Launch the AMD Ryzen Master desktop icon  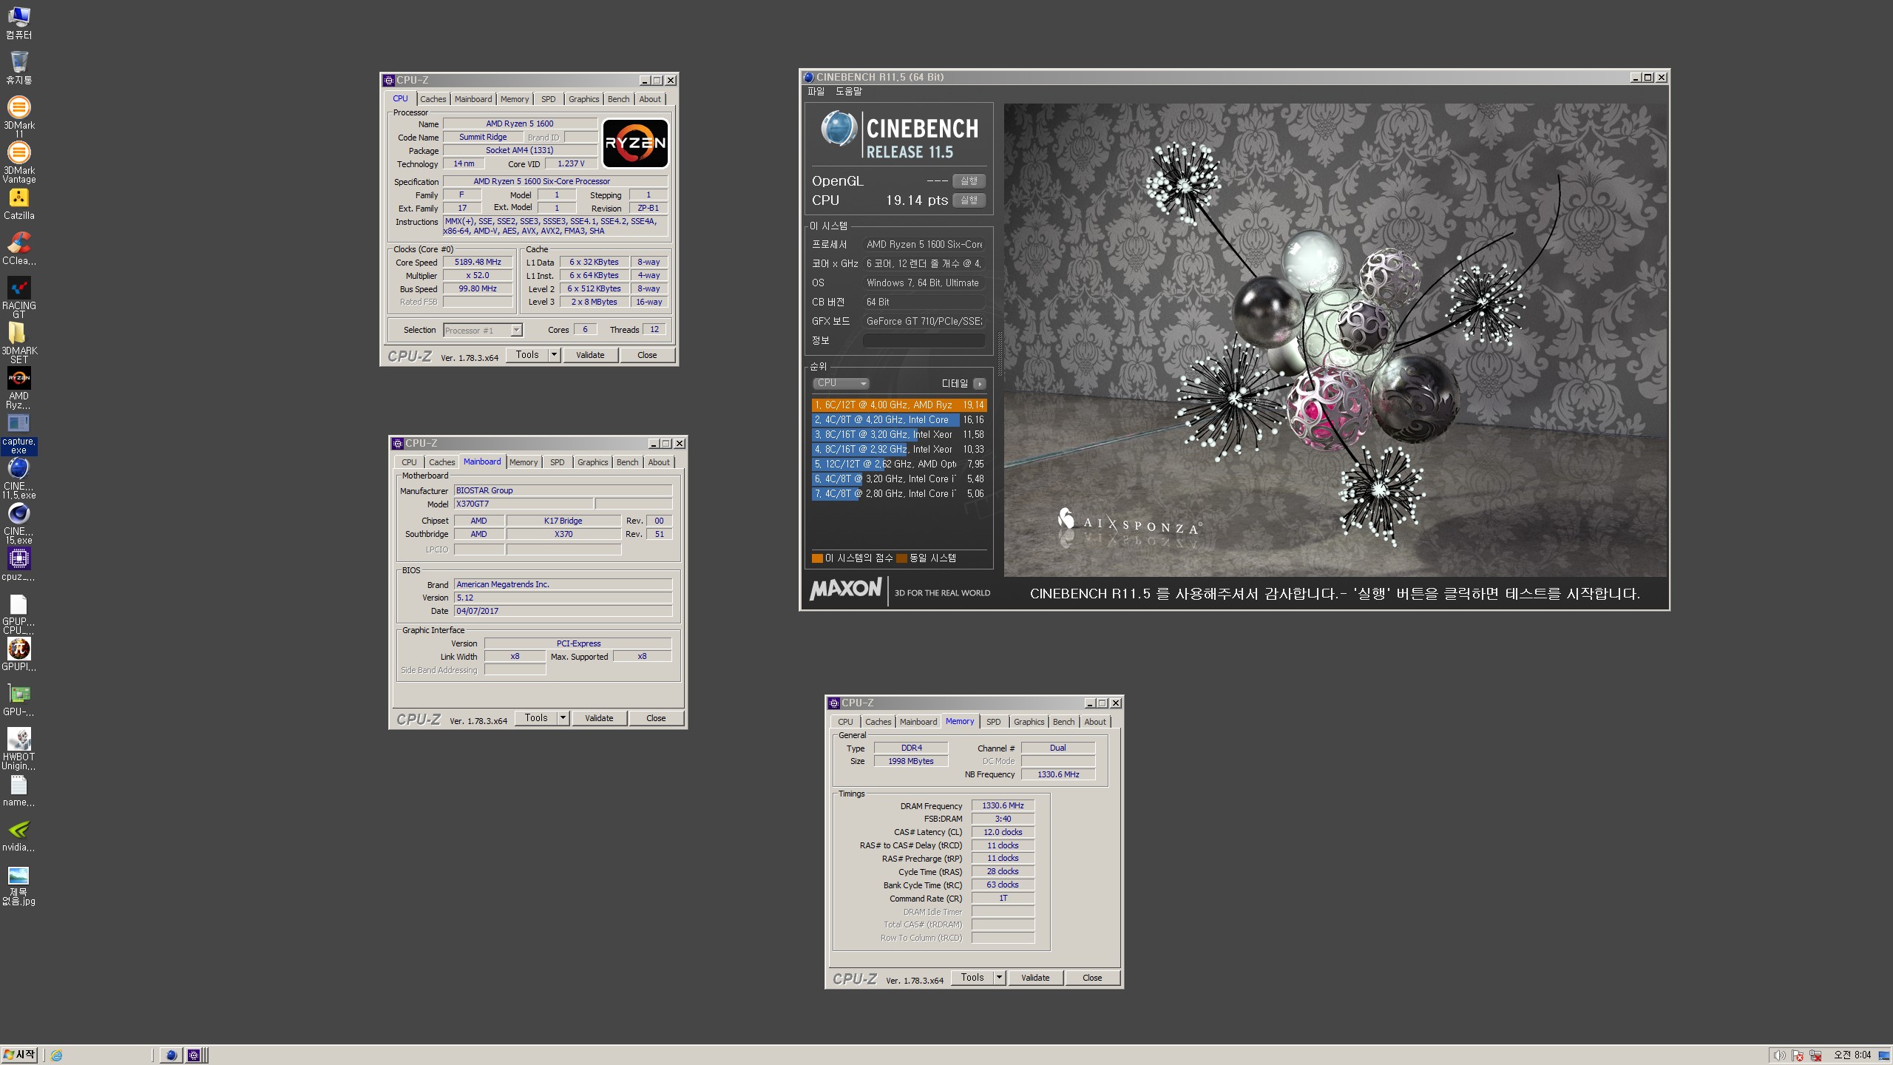tap(18, 388)
